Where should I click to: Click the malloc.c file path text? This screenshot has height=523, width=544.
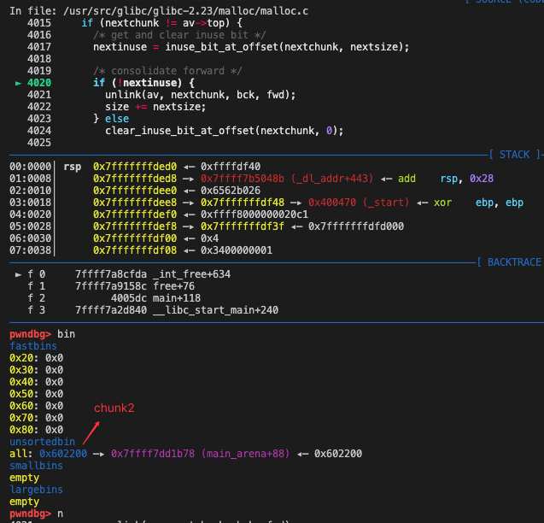coord(185,11)
